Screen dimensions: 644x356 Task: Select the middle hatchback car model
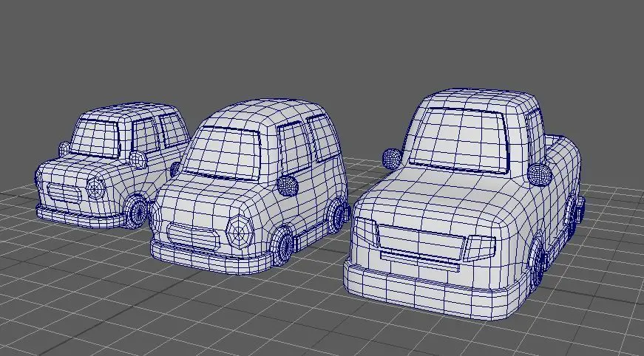[250, 187]
